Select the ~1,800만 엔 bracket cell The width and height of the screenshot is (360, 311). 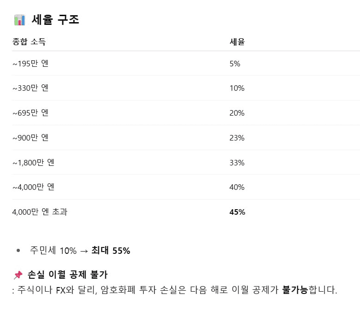point(33,163)
